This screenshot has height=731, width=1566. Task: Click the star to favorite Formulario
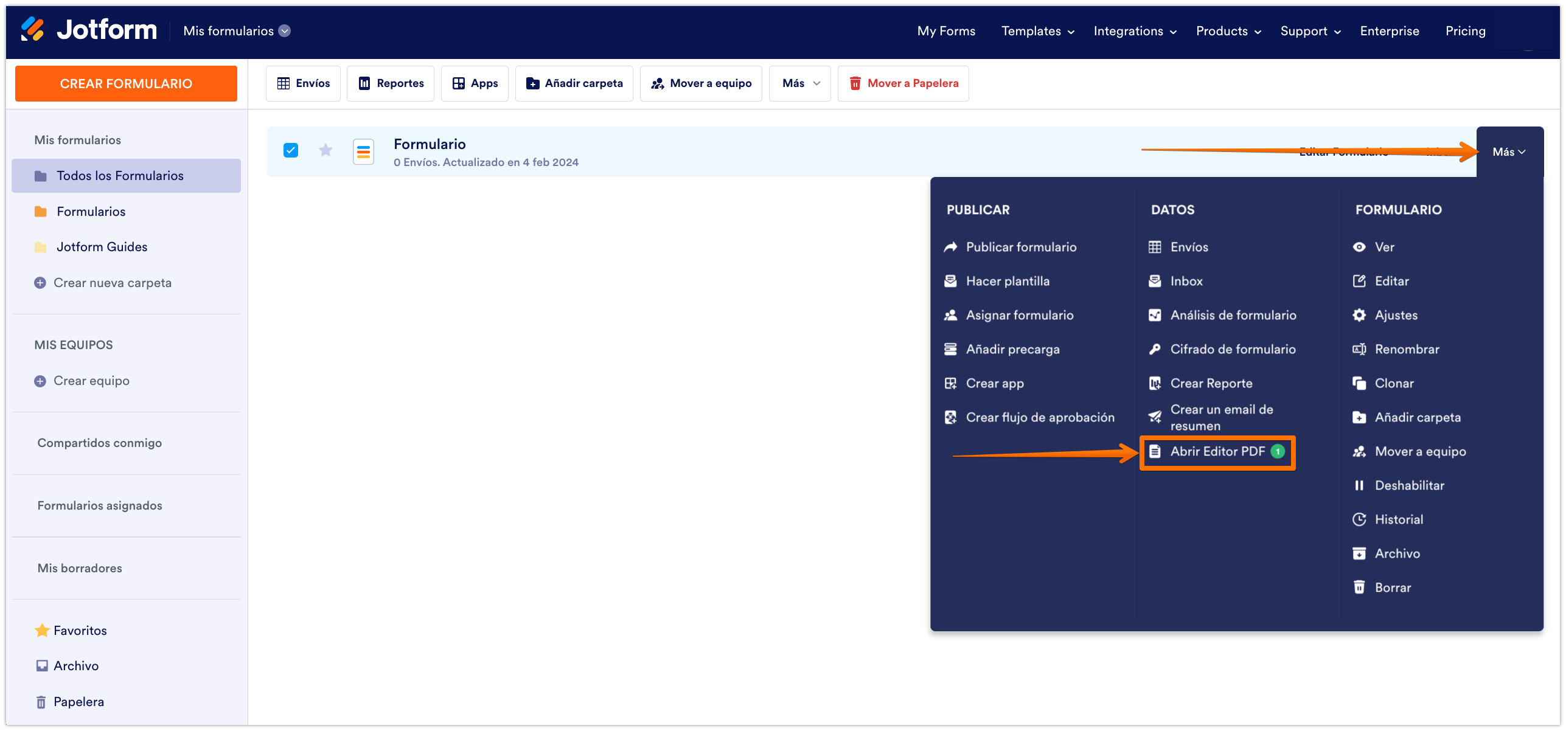pos(325,150)
